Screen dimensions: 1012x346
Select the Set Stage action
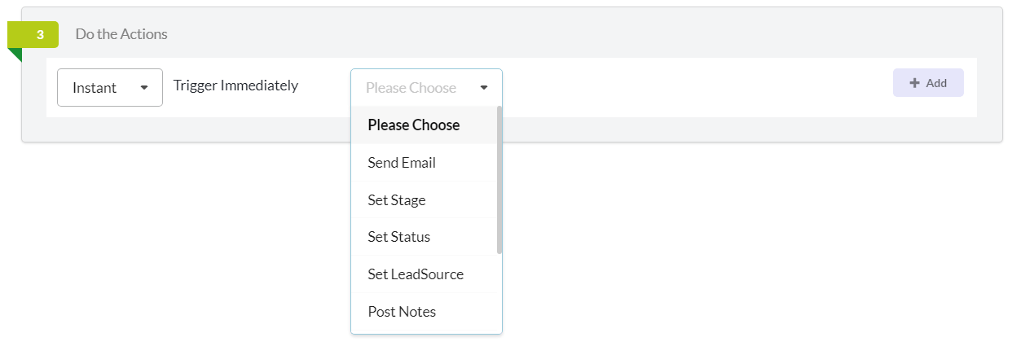(x=424, y=200)
